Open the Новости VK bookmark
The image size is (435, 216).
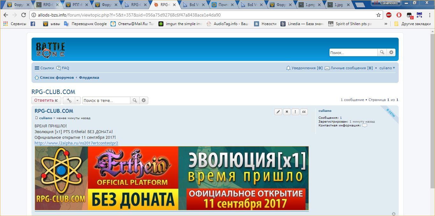click(x=265, y=24)
